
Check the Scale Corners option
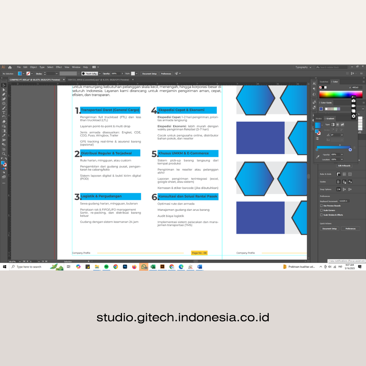321,210
